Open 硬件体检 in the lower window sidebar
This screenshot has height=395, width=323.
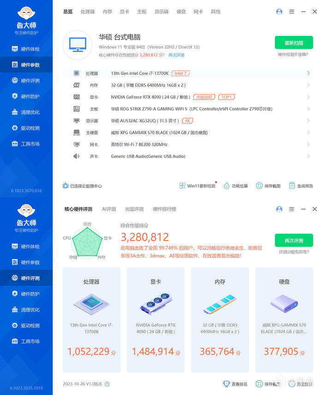point(26,247)
